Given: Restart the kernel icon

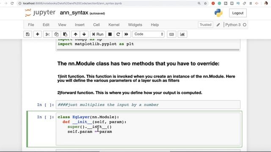Looking at the screenshot, I should pyautogui.click(x=118, y=34).
